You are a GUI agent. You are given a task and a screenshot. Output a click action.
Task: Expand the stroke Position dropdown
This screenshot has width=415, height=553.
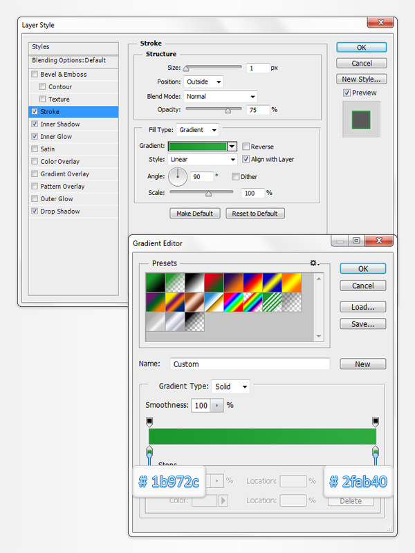point(204,82)
